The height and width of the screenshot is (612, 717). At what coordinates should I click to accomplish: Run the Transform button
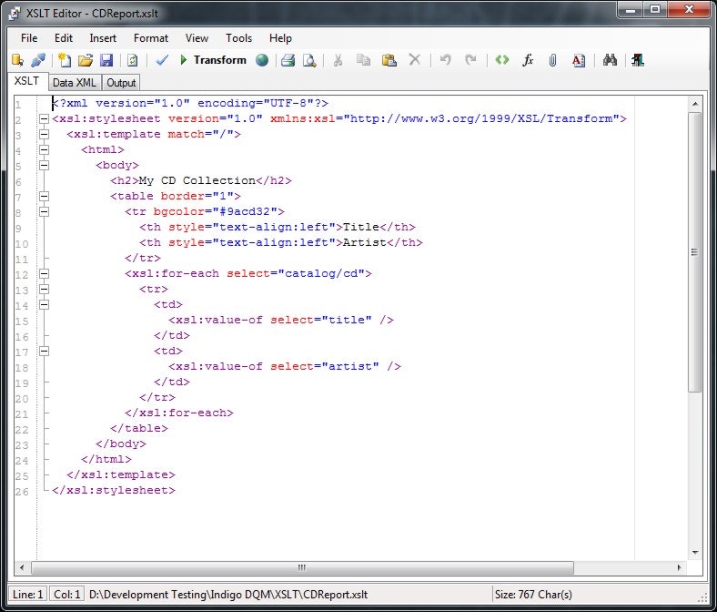coord(213,60)
